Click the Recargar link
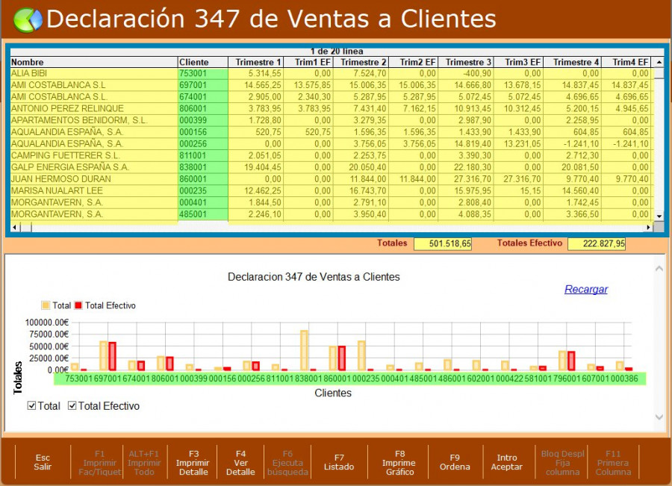The height and width of the screenshot is (486, 672). (x=585, y=289)
